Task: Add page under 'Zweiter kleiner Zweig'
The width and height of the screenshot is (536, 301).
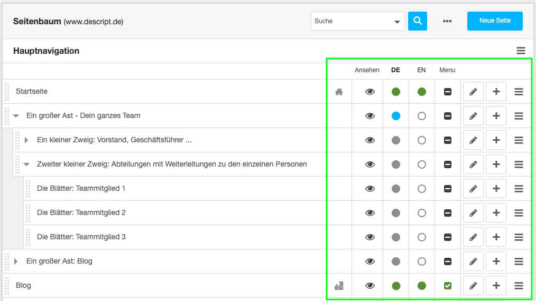Action: pos(496,164)
